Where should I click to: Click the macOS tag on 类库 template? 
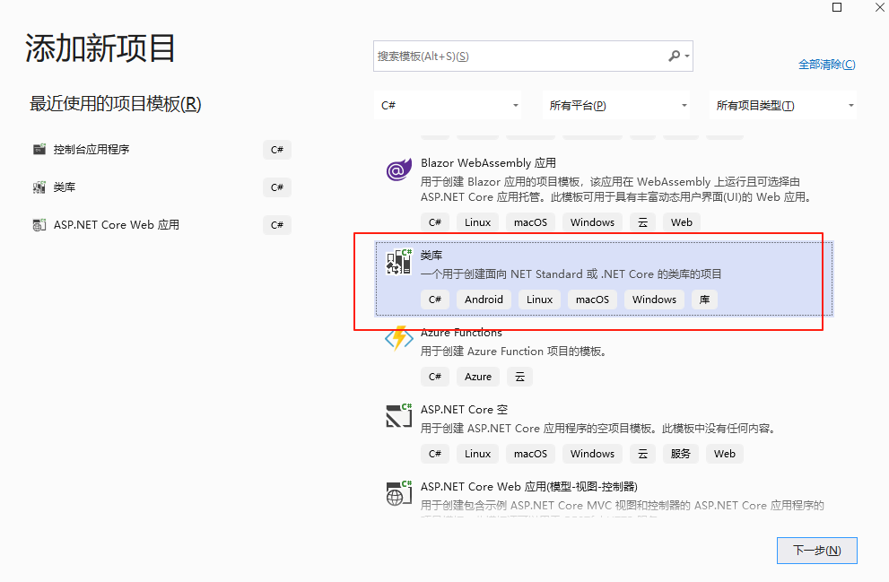[592, 300]
